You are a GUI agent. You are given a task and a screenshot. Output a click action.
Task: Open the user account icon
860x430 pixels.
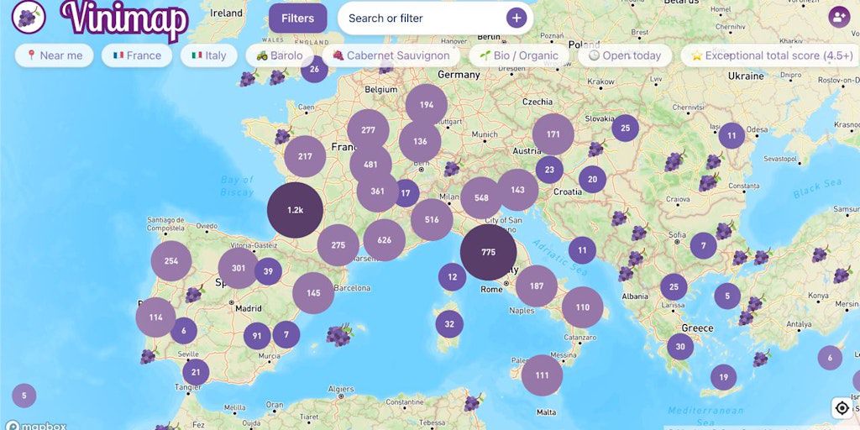coord(839,17)
